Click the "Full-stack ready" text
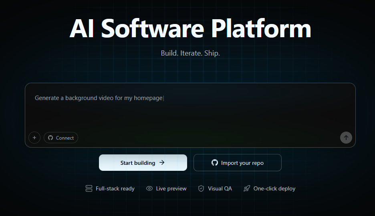The width and height of the screenshot is (375, 216). click(115, 188)
